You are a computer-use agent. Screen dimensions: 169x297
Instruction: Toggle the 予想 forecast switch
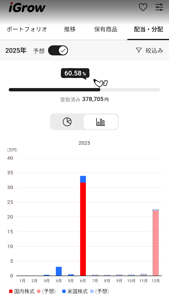[58, 50]
